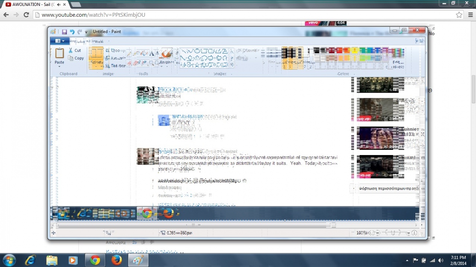476x267 pixels.
Task: Launch Internet Explorer from the taskbar
Action: pos(30,260)
